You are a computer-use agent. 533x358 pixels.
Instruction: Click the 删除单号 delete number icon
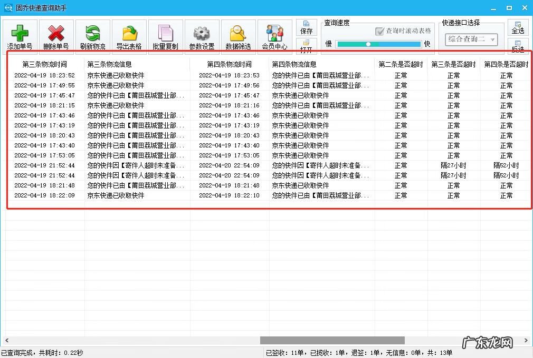(56, 35)
